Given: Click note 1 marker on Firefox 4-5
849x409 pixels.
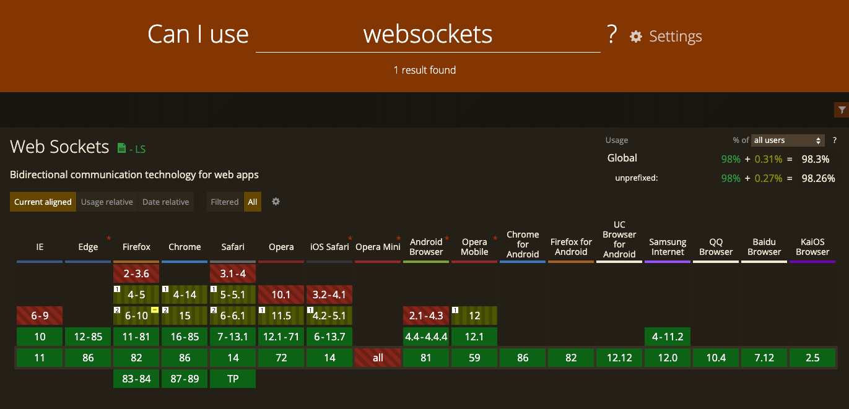Looking at the screenshot, I should point(116,289).
